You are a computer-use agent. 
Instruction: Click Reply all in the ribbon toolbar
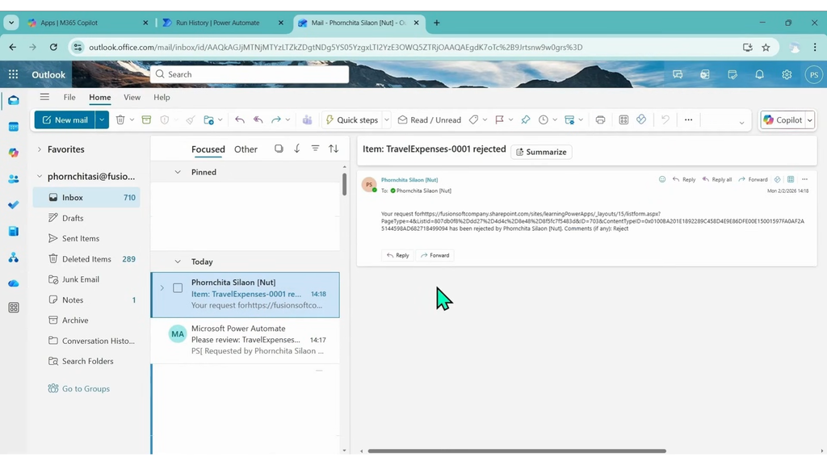point(258,119)
